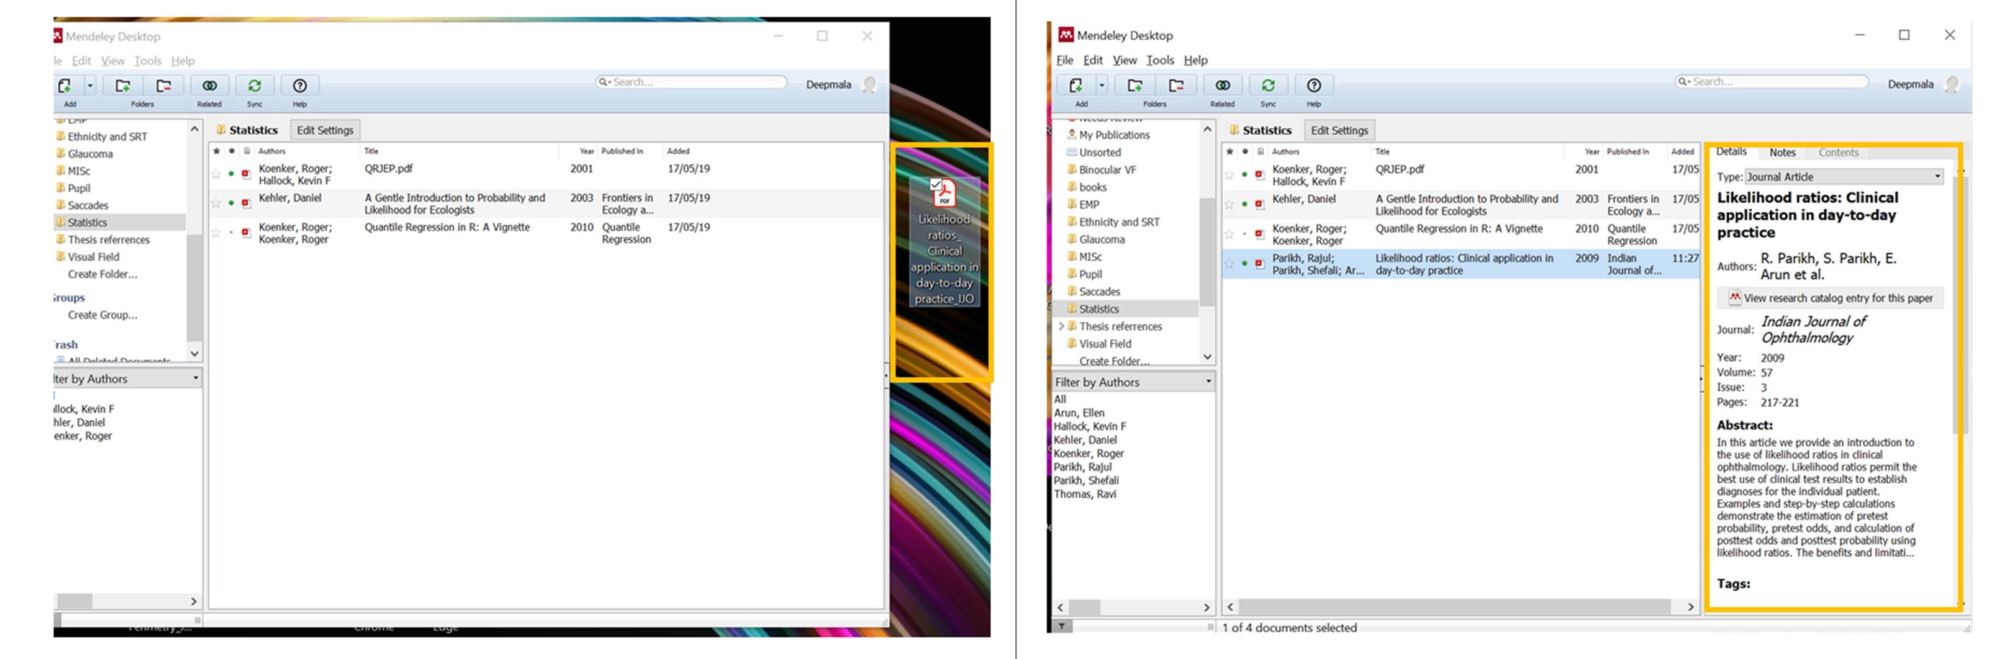The height and width of the screenshot is (659, 2005).
Task: Open Related documents icon in right Mendeley window
Action: click(x=1223, y=86)
